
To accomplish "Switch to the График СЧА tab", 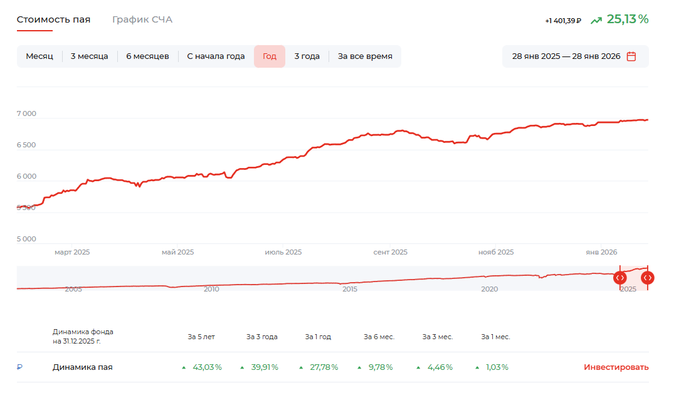I will click(x=142, y=19).
